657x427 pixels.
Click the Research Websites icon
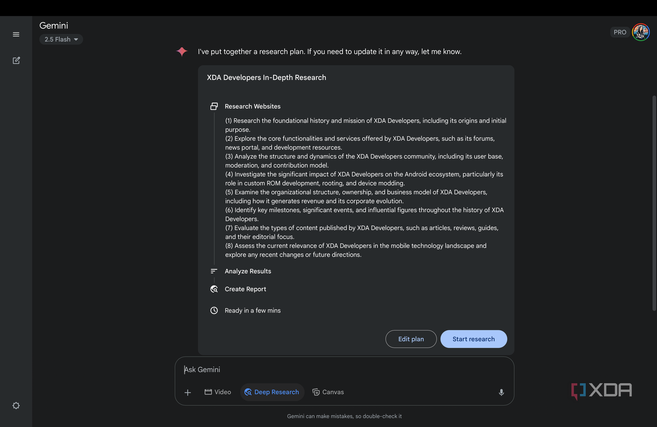[x=214, y=106]
